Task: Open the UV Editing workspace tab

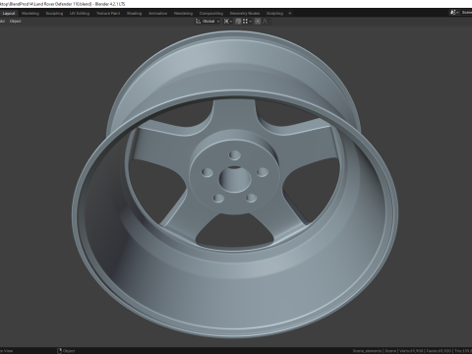Action: coord(80,14)
